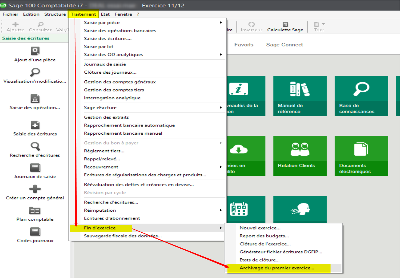
Task: Open the Codes journaux sidebar icon
Action: (x=35, y=232)
